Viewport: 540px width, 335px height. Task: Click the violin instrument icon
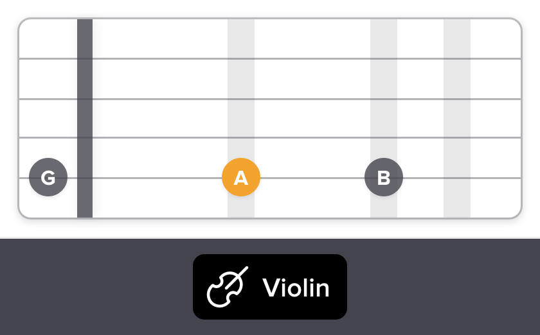coord(226,288)
